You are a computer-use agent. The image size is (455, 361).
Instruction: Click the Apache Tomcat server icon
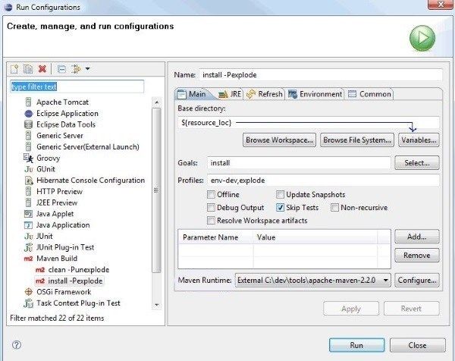coord(29,102)
